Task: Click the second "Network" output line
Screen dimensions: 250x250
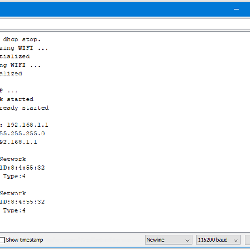Action: pyautogui.click(x=13, y=193)
